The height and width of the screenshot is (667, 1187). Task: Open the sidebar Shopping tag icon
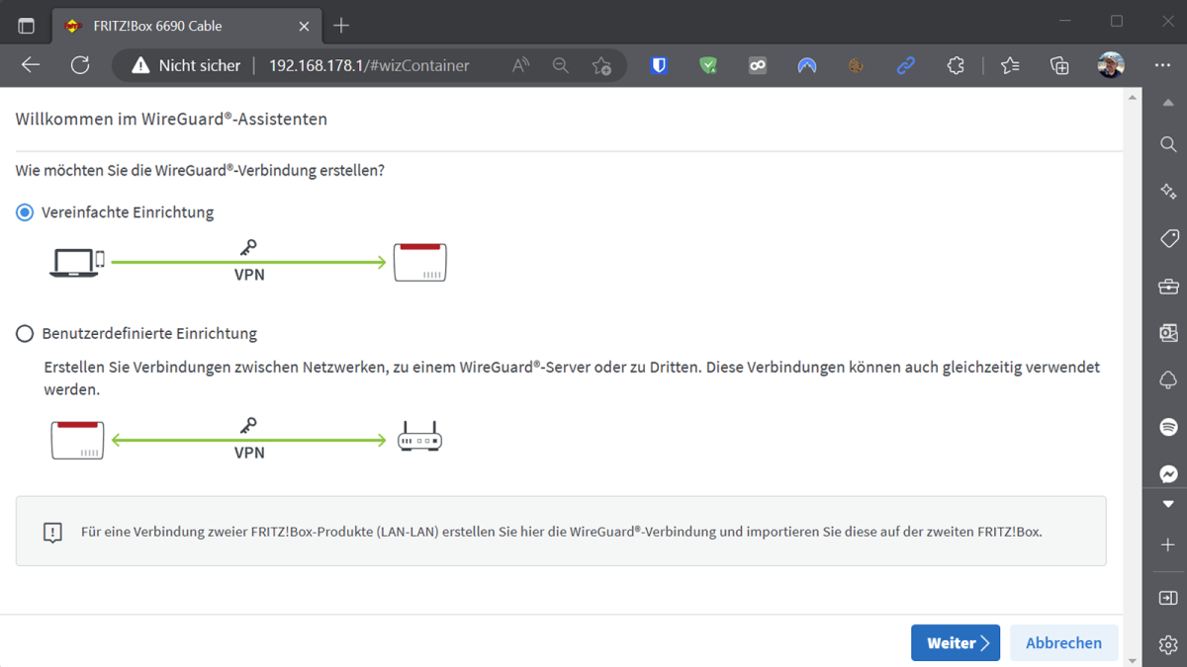pos(1168,239)
